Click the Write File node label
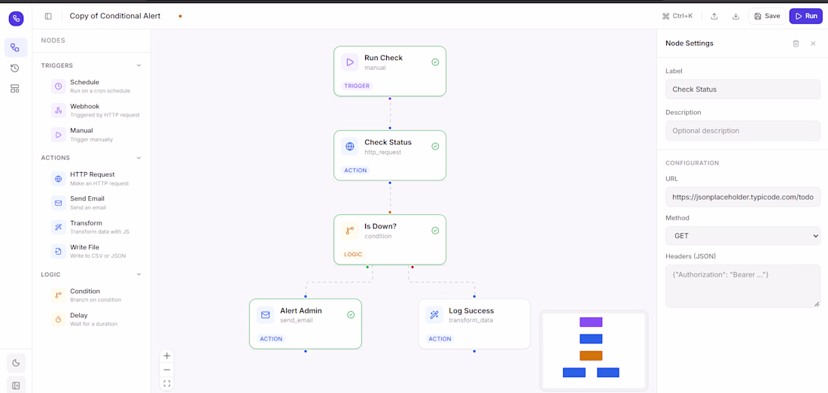Image resolution: width=828 pixels, height=393 pixels. pos(84,247)
